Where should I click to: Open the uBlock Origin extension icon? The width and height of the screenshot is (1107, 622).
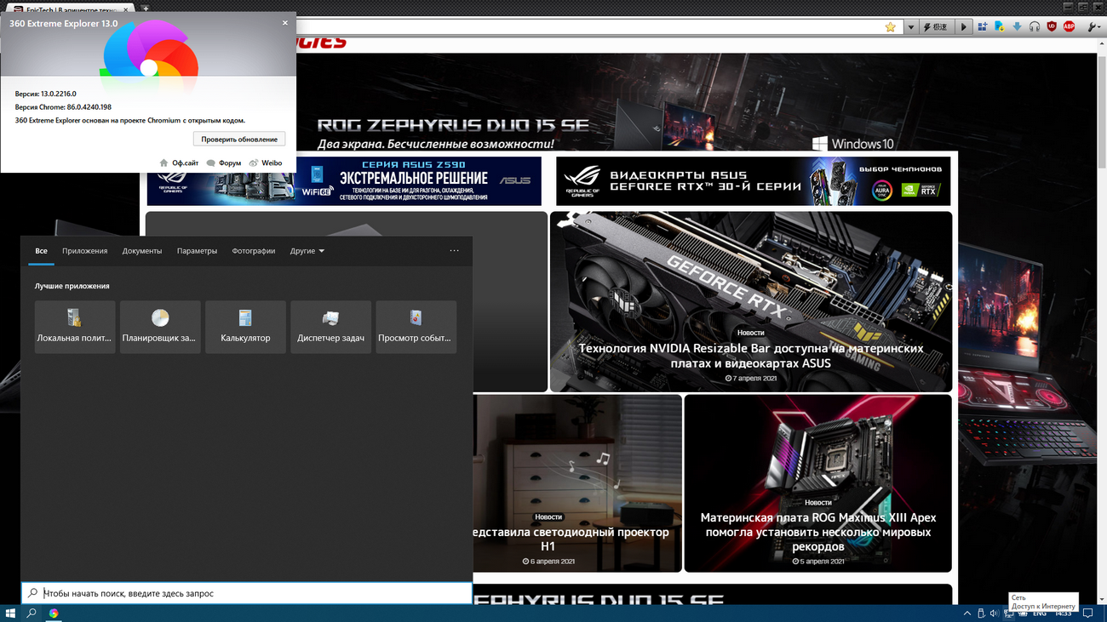(1052, 27)
